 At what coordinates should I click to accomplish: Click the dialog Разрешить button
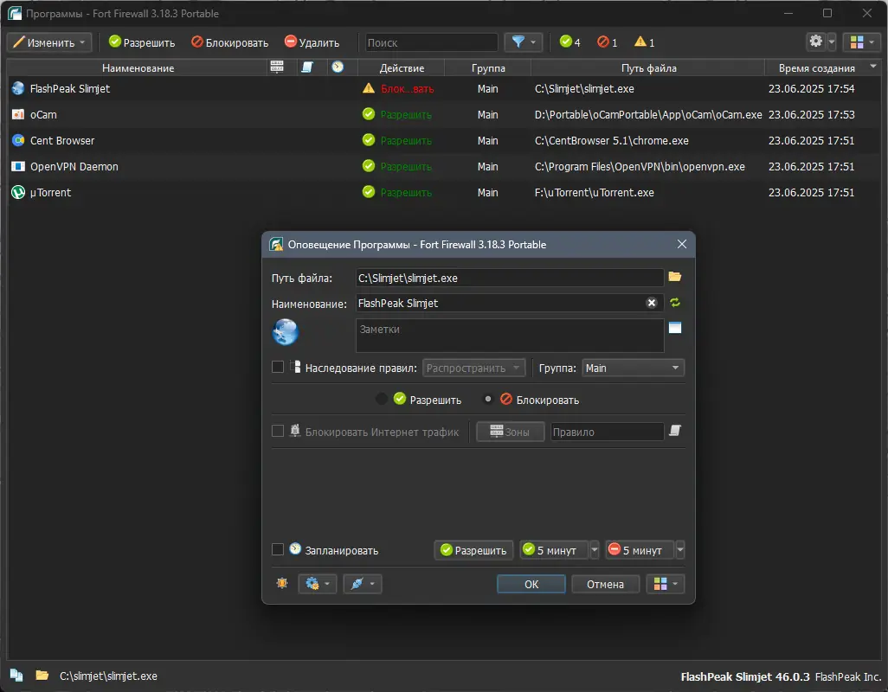(473, 550)
